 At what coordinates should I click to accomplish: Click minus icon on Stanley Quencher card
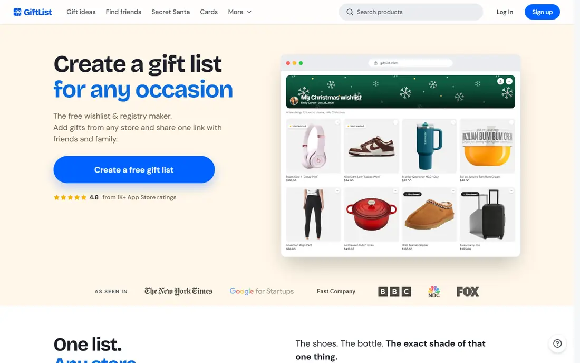[x=453, y=122]
